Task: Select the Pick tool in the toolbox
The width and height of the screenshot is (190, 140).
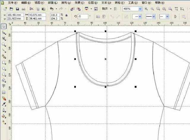Action: coord(4,27)
